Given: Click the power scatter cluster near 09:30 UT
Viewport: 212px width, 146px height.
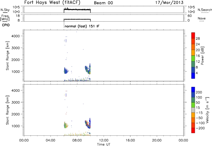Looking at the screenshot, I should (88, 69).
